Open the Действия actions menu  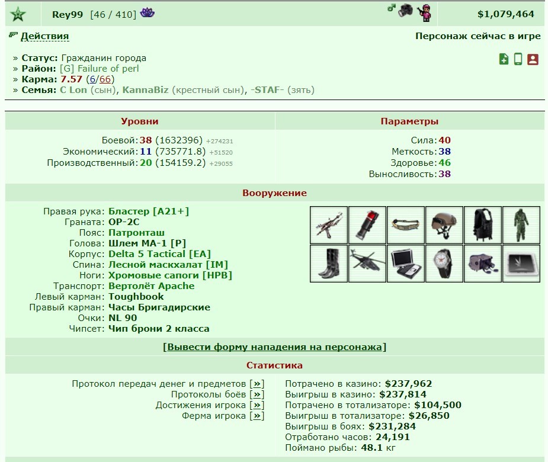click(x=45, y=36)
